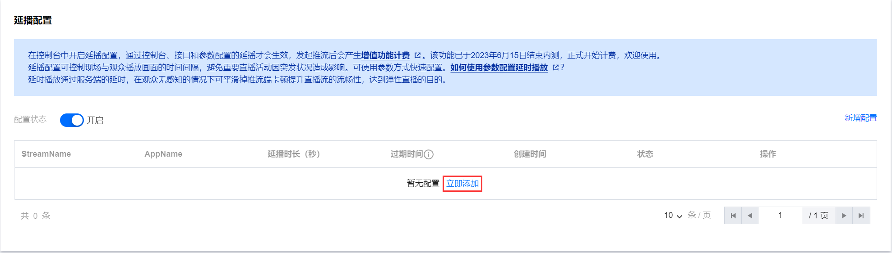Click the StreamName column header
This screenshot has width=892, height=253.
tap(46, 154)
